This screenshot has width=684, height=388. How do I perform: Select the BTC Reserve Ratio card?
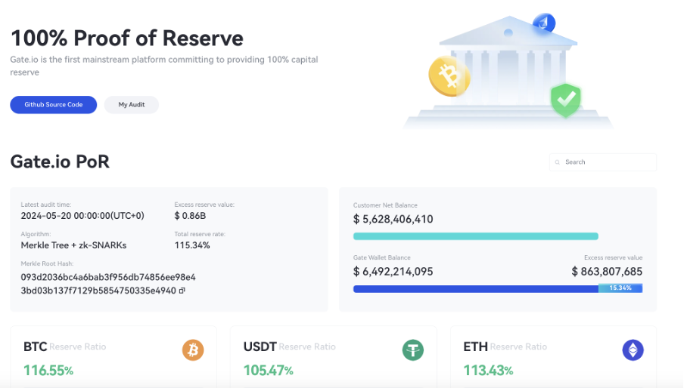[x=113, y=358]
